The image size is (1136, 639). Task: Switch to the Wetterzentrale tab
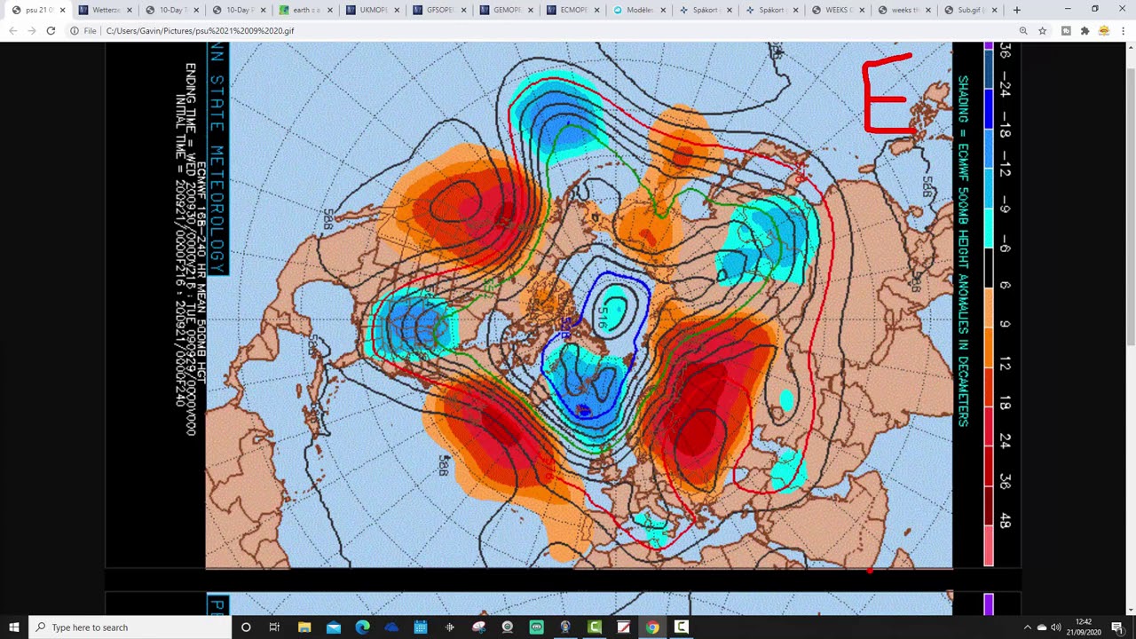click(105, 10)
